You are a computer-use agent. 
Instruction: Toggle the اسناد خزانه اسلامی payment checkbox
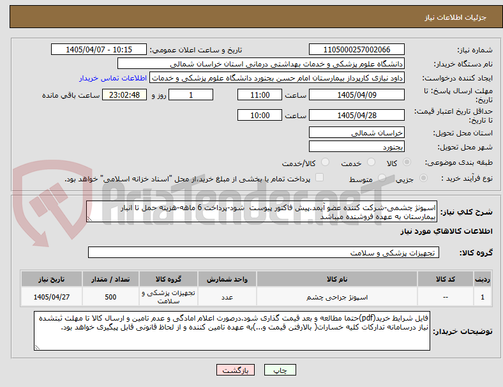320,178
